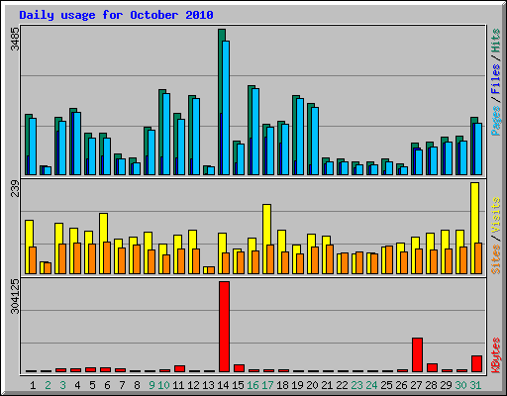Click the 'Sites / Visits' legend
Screen dimensions: 507x396
pos(496,236)
